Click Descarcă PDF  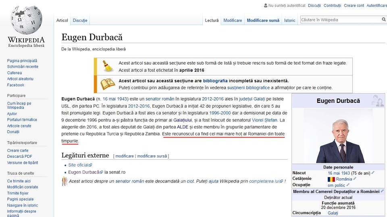[x=19, y=156]
